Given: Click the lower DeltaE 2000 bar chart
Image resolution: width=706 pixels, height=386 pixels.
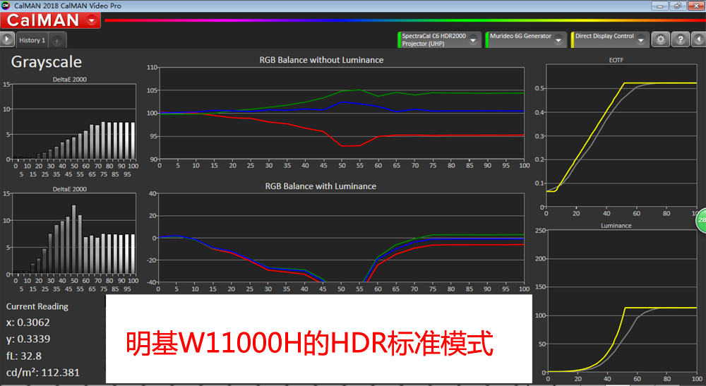Looking at the screenshot, I should (x=74, y=234).
